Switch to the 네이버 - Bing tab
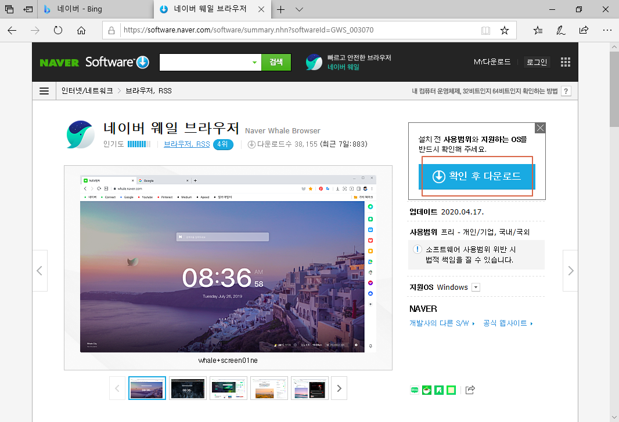 [96, 9]
